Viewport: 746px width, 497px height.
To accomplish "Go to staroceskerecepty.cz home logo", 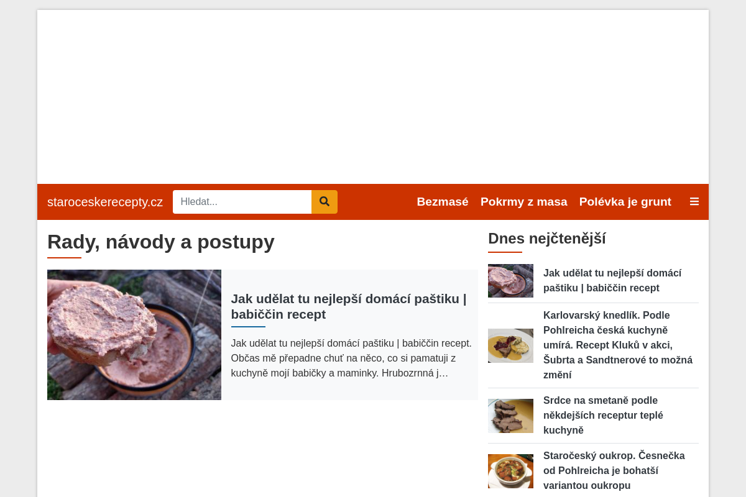I will click(105, 202).
